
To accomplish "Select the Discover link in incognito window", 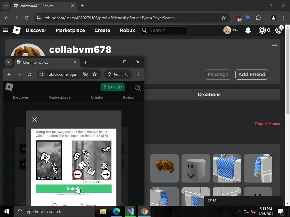I will click(20, 97).
